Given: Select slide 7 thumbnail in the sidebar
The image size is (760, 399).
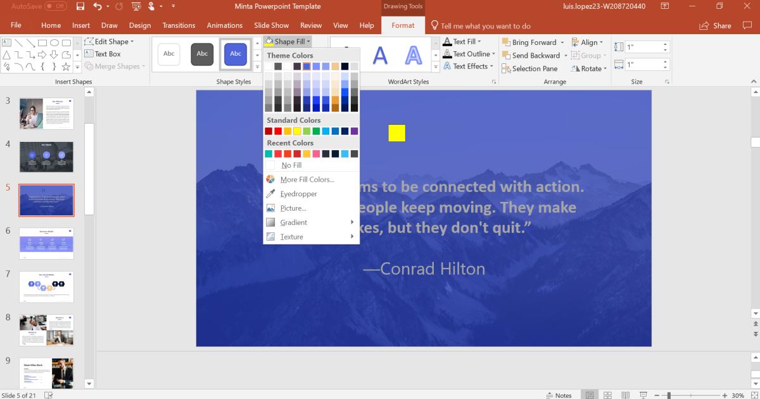Looking at the screenshot, I should coord(46,286).
